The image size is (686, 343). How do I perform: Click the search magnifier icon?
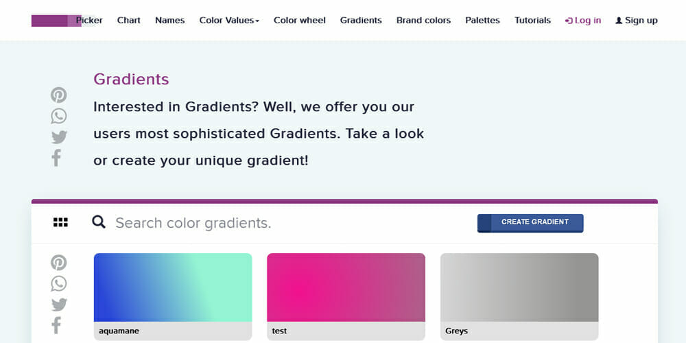[x=99, y=222]
